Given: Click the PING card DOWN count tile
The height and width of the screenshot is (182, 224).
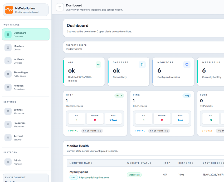Looking at the screenshot, I should pyautogui.click(x=162, y=118).
